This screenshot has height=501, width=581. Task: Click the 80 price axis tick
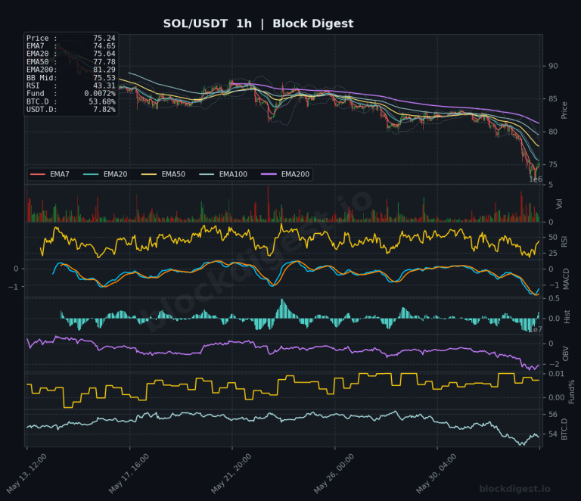click(x=553, y=132)
